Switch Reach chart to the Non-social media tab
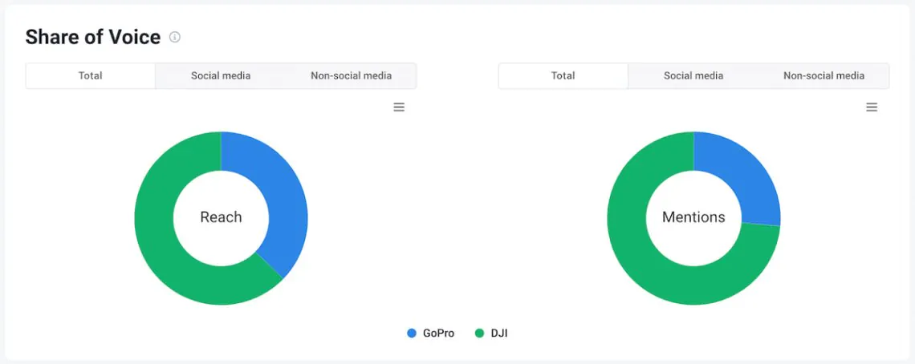The image size is (915, 364). tap(351, 76)
